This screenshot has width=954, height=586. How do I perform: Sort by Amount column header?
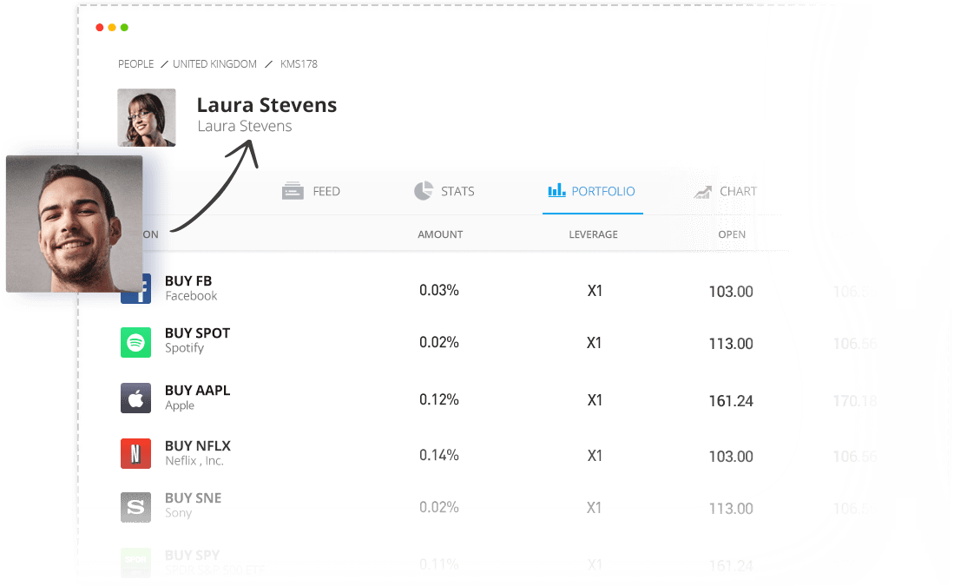tap(440, 234)
